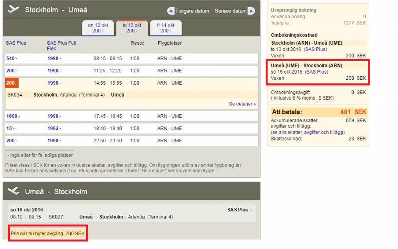Click the SAS Plus link under Stockholm (ARN) - Umeå (UME)
Viewport: 398px width, 249px height.
[316, 49]
